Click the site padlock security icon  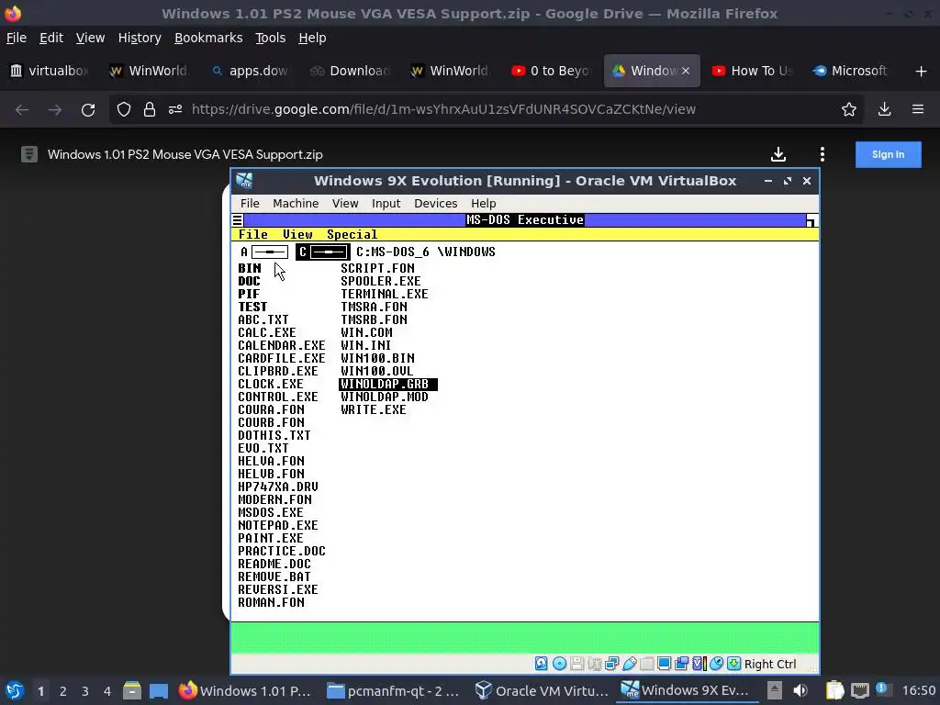[x=150, y=109]
